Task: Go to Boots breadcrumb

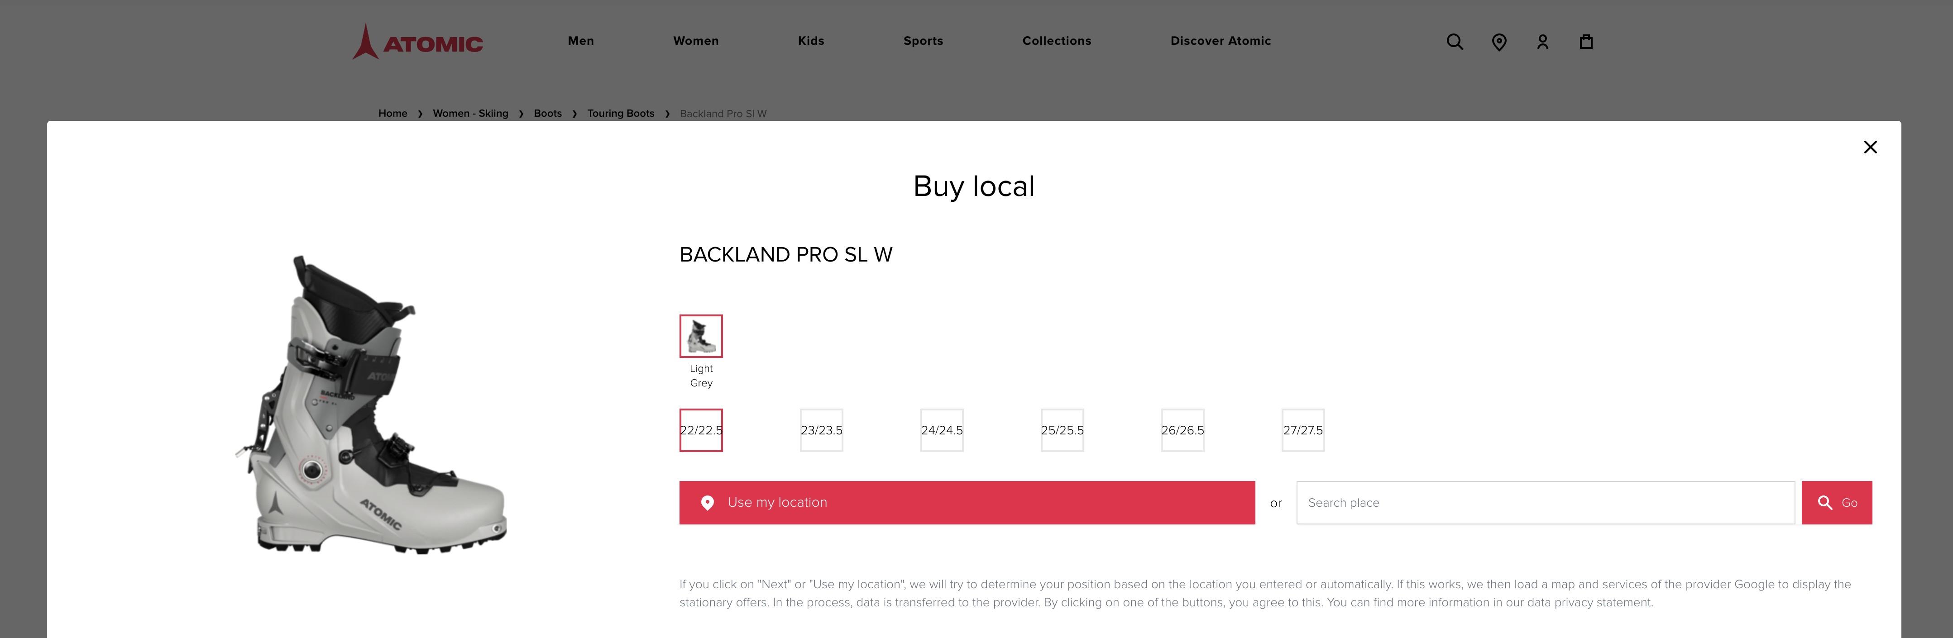Action: point(547,114)
